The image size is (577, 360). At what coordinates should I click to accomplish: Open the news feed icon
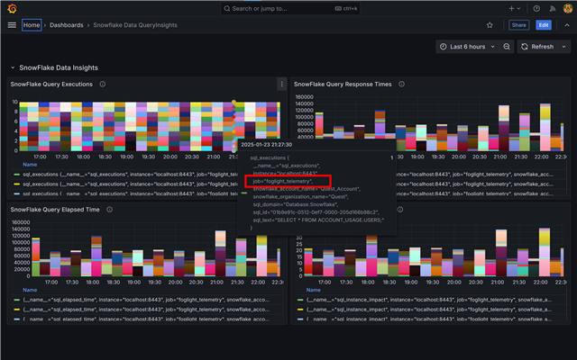553,8
